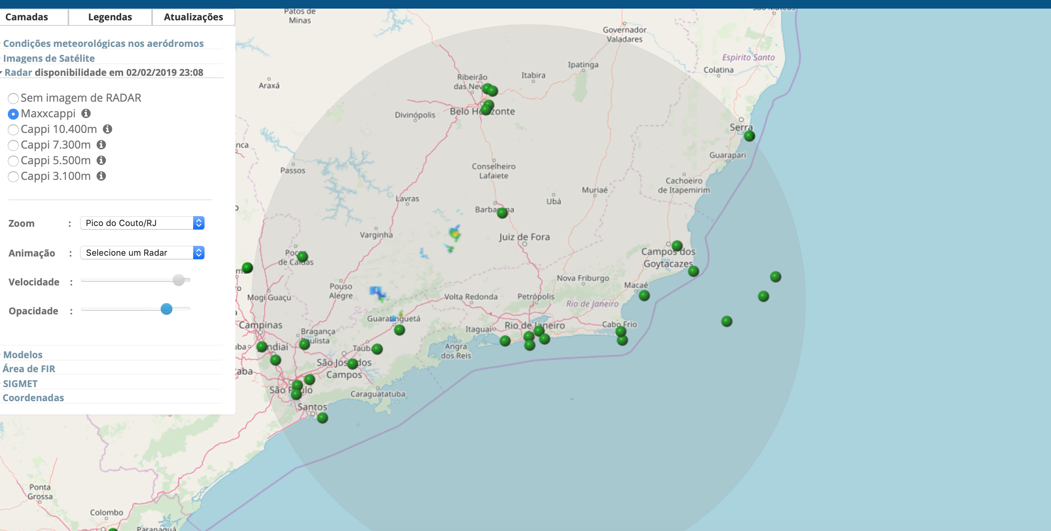Viewport: 1051px width, 531px height.
Task: Open the Cappi 3.100m info icon
Action: 101,176
